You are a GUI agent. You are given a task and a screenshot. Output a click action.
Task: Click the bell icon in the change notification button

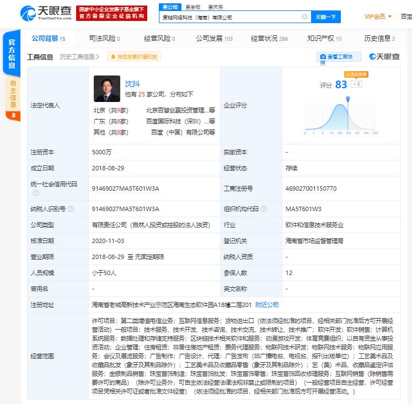[113, 57]
